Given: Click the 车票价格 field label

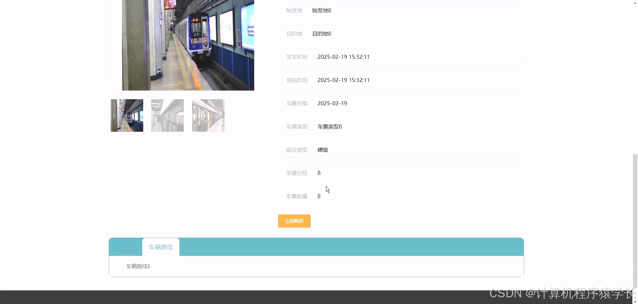Looking at the screenshot, I should click(297, 173).
